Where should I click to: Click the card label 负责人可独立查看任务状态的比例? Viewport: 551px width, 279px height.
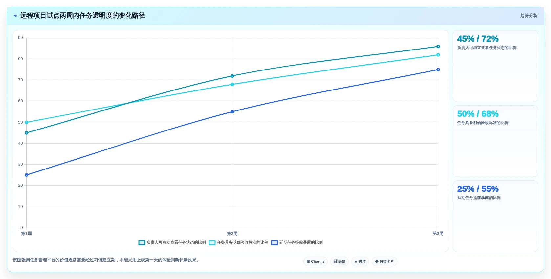pos(487,48)
